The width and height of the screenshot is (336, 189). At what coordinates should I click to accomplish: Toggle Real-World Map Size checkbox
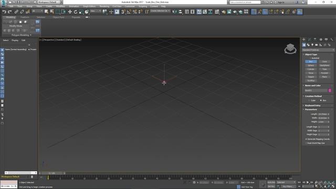point(306,143)
